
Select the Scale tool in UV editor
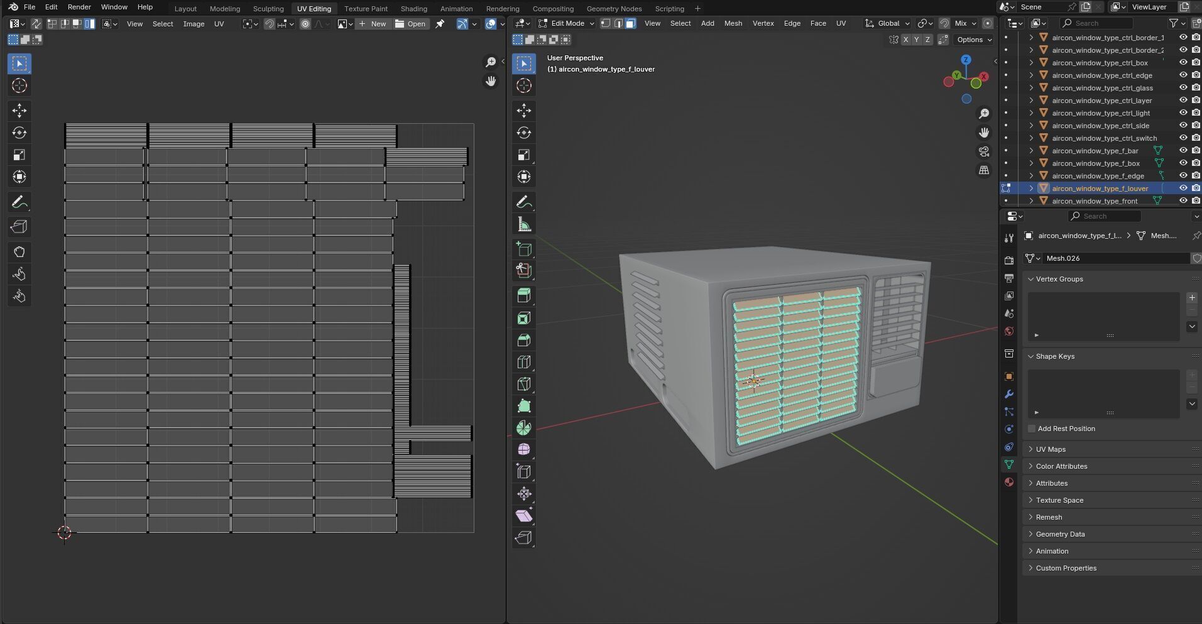19,155
